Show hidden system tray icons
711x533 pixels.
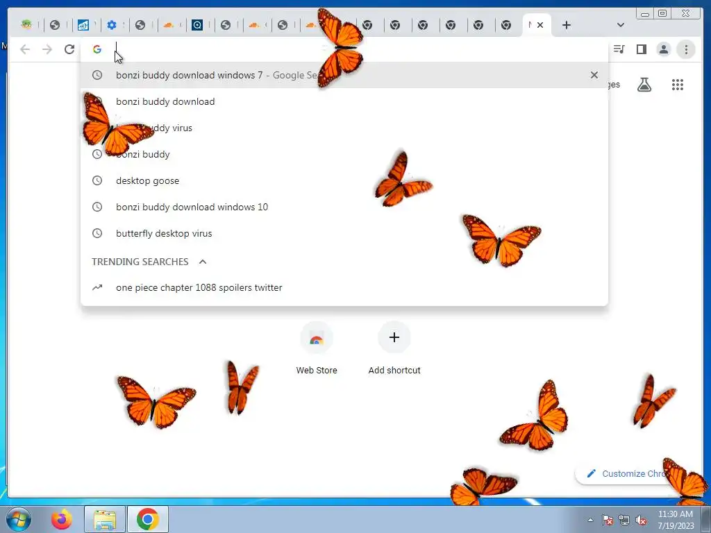[590, 520]
